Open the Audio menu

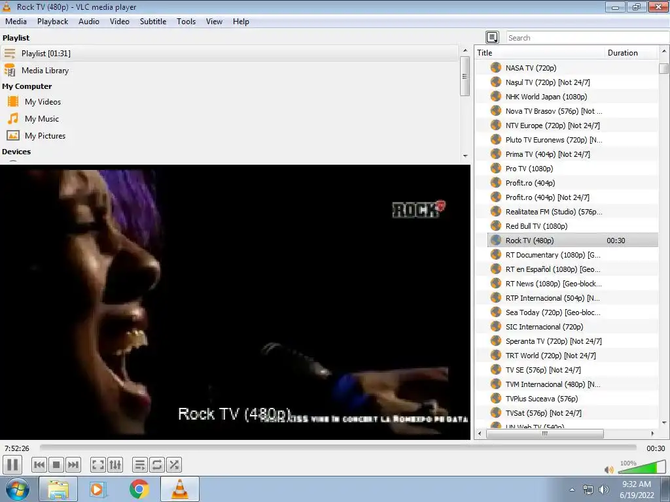[x=89, y=22]
